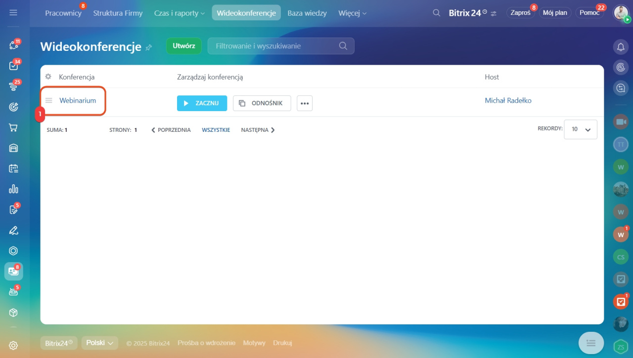Click the grid settings gear beside Konferencja

tap(48, 77)
